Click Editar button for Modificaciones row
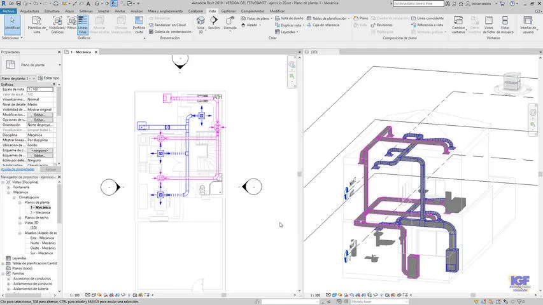 [40, 115]
